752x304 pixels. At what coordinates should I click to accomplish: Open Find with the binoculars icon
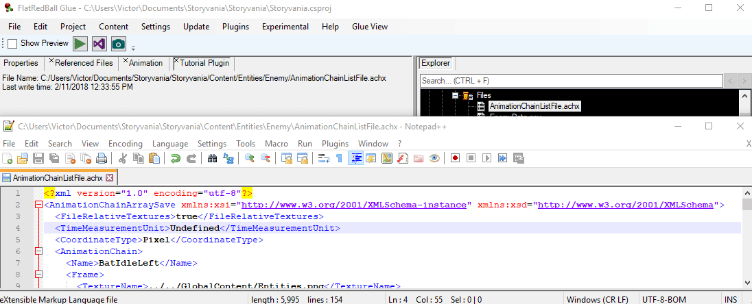point(212,158)
